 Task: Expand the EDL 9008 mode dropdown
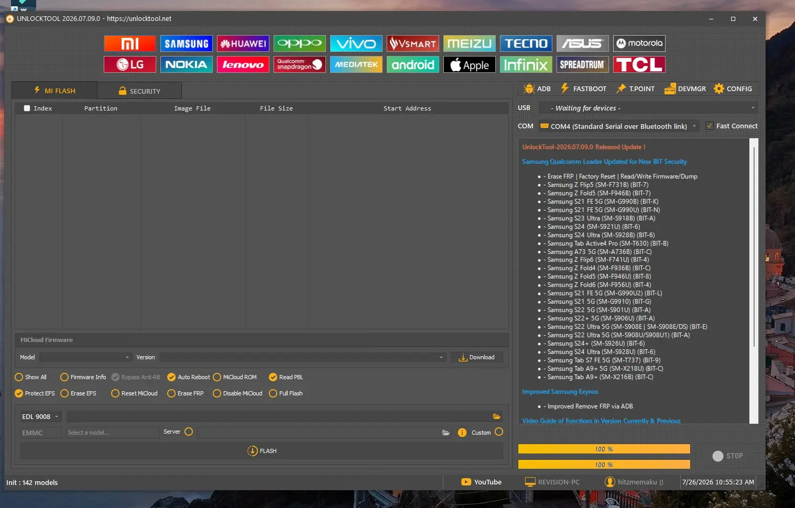tap(41, 417)
